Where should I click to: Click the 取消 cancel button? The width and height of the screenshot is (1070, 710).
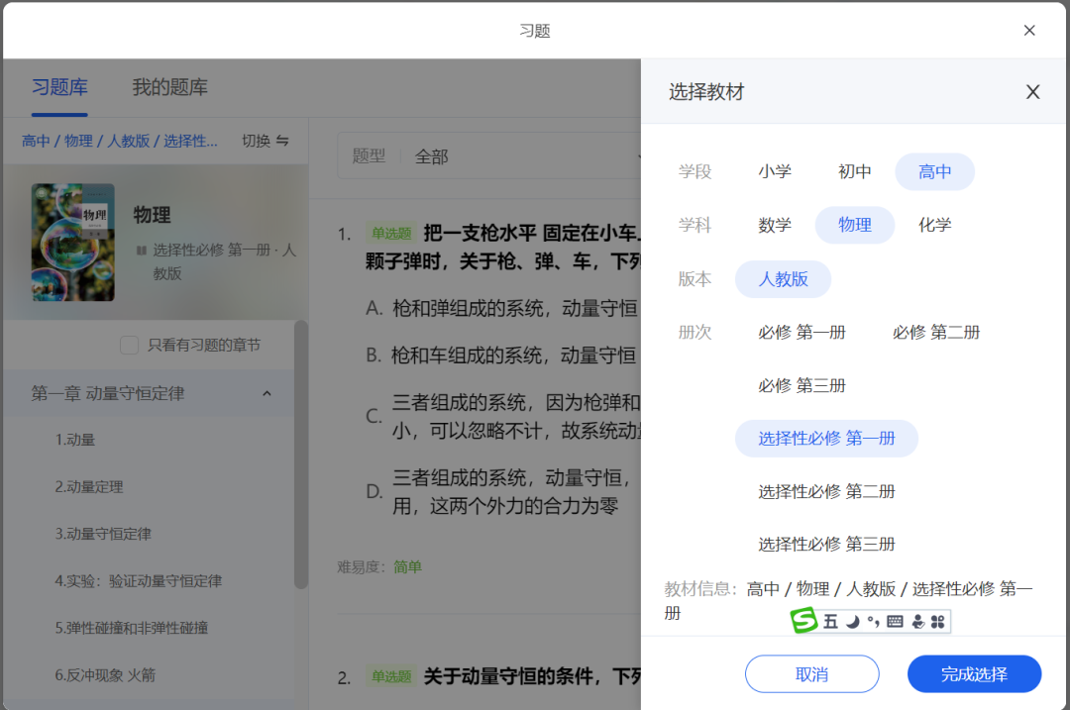click(811, 673)
